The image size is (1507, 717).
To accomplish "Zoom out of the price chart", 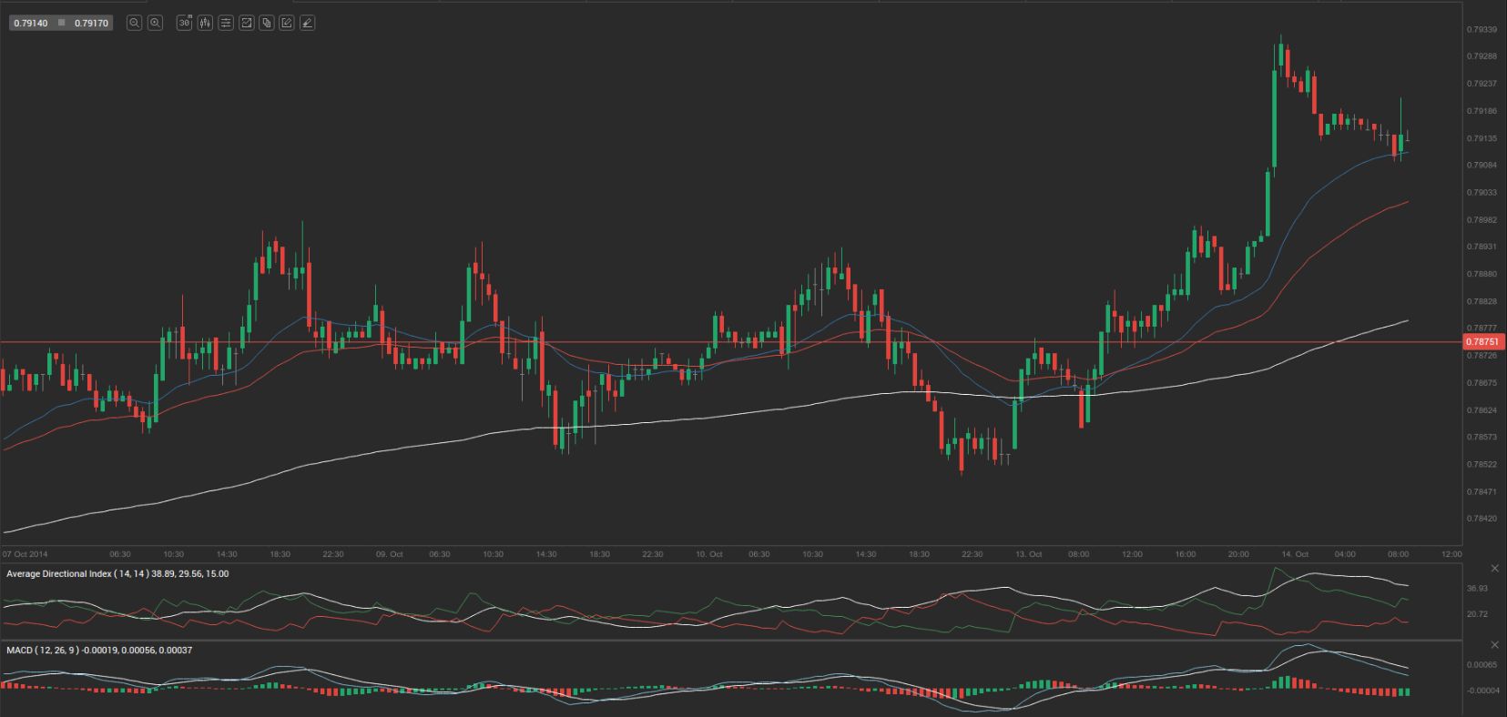I will click(134, 23).
